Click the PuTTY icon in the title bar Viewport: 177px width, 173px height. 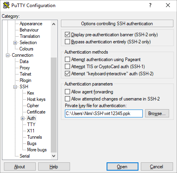[x=6, y=5]
